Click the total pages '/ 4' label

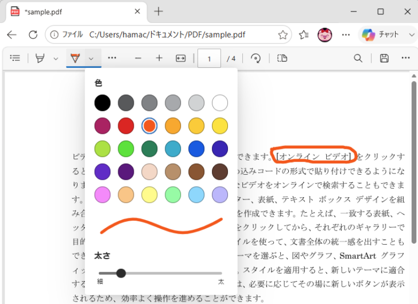coord(231,59)
